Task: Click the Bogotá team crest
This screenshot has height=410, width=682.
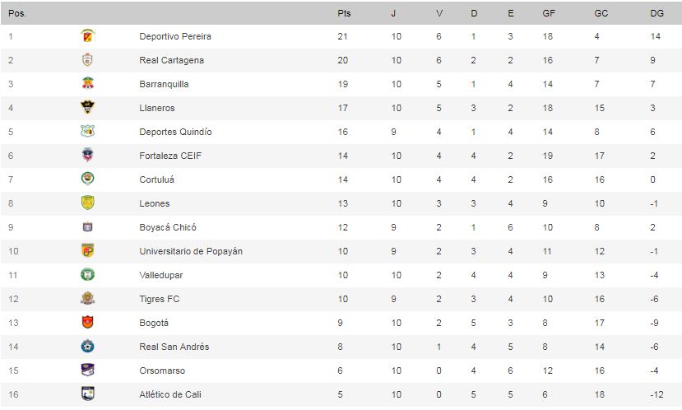Action: tap(87, 323)
